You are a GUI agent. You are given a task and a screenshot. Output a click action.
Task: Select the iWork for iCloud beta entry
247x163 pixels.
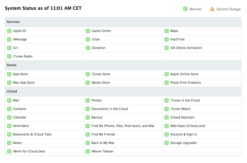coord(29,151)
